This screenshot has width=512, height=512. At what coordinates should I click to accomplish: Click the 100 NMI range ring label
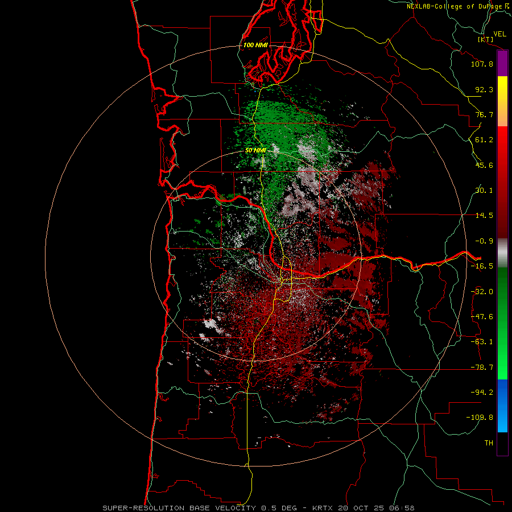point(255,45)
